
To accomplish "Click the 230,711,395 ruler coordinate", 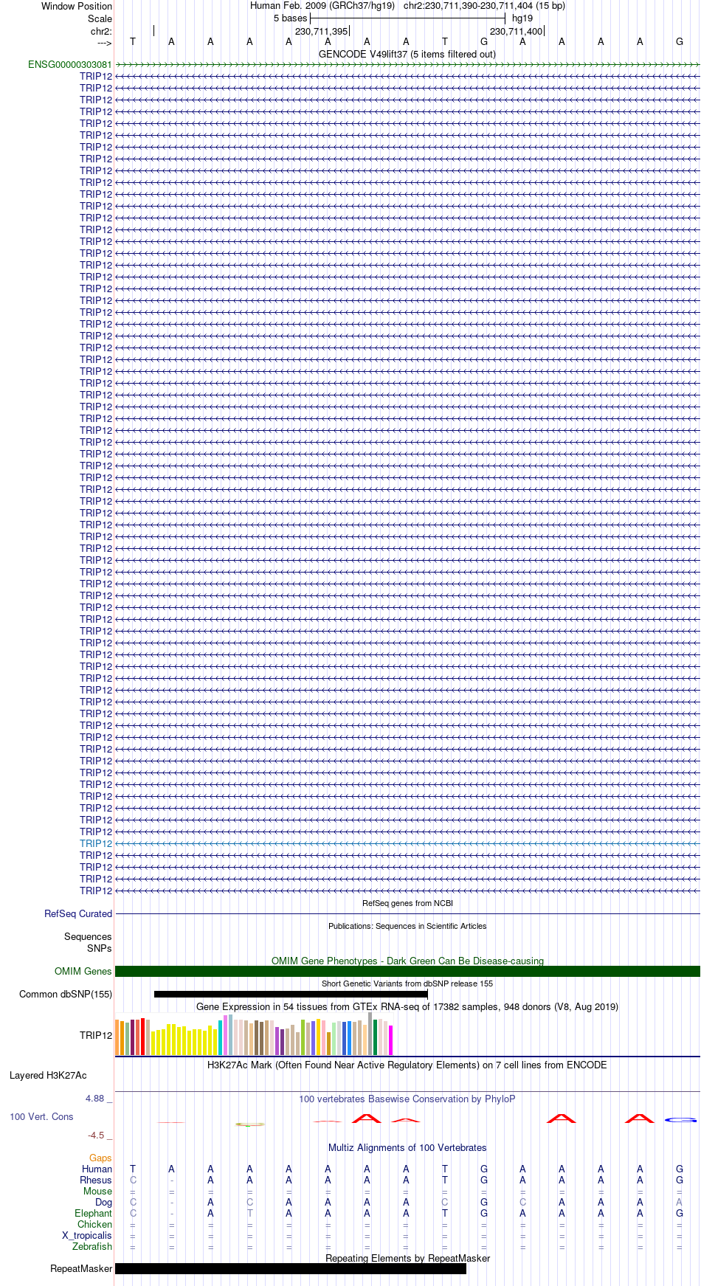I will (x=321, y=31).
